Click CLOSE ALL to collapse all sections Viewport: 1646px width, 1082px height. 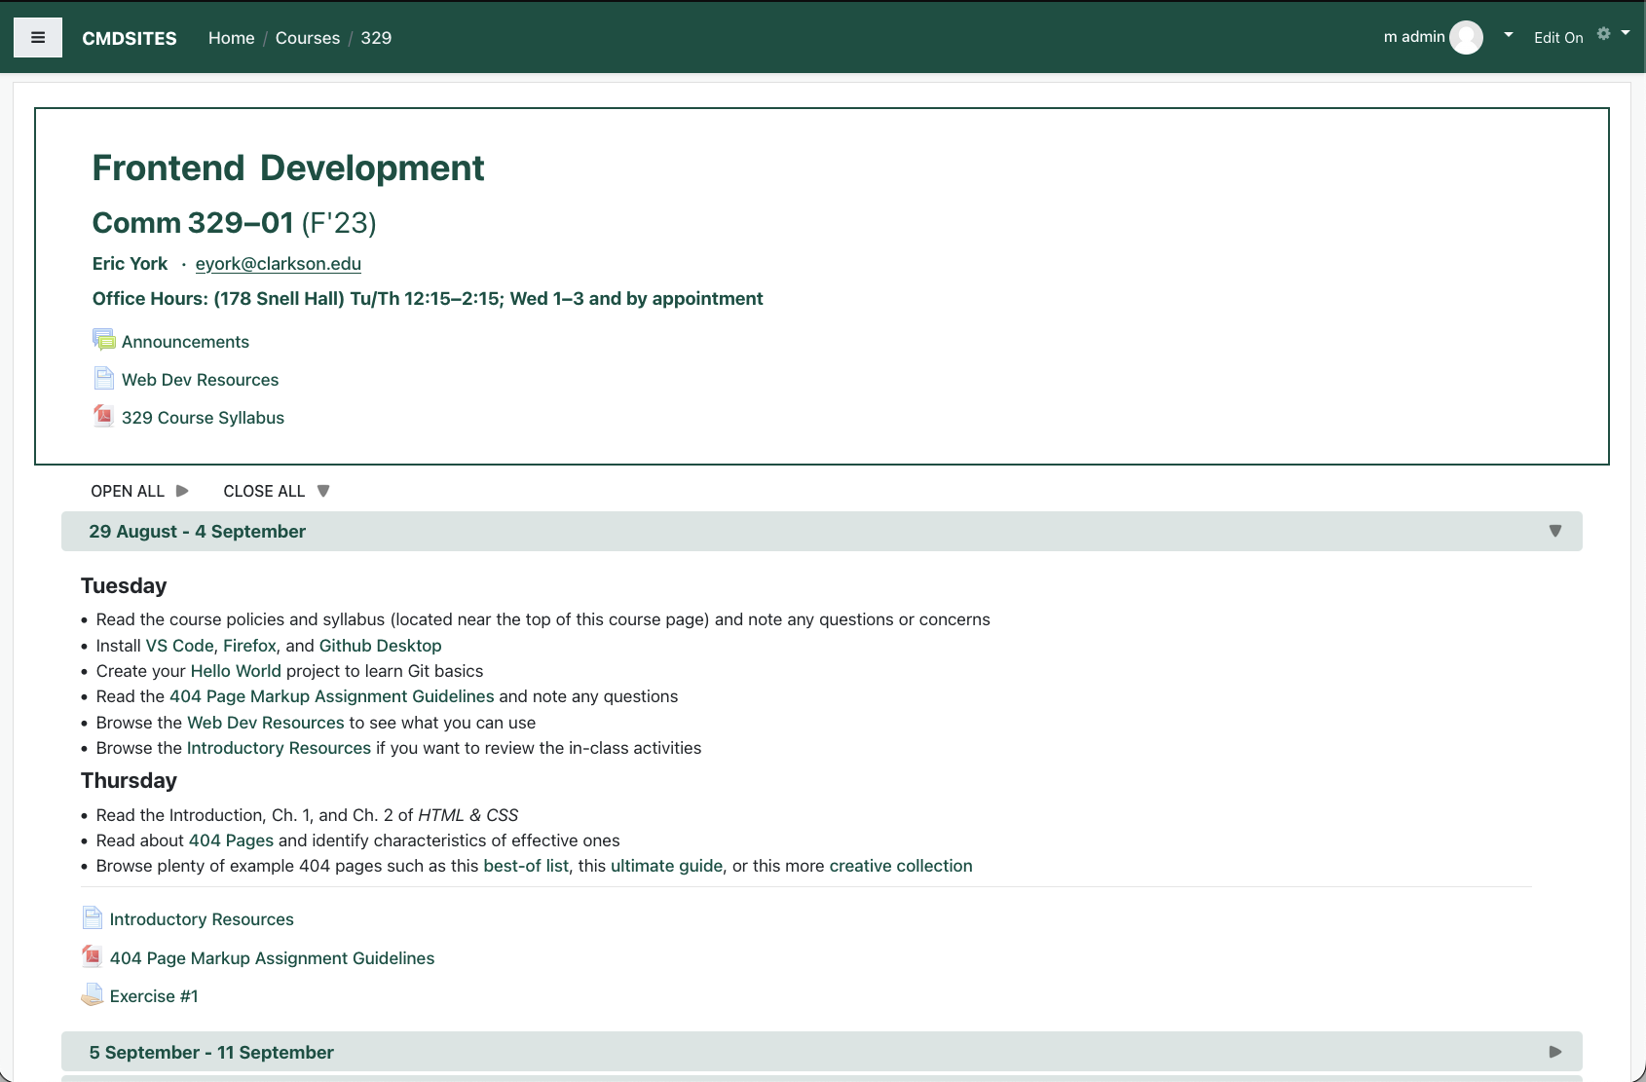click(x=264, y=491)
